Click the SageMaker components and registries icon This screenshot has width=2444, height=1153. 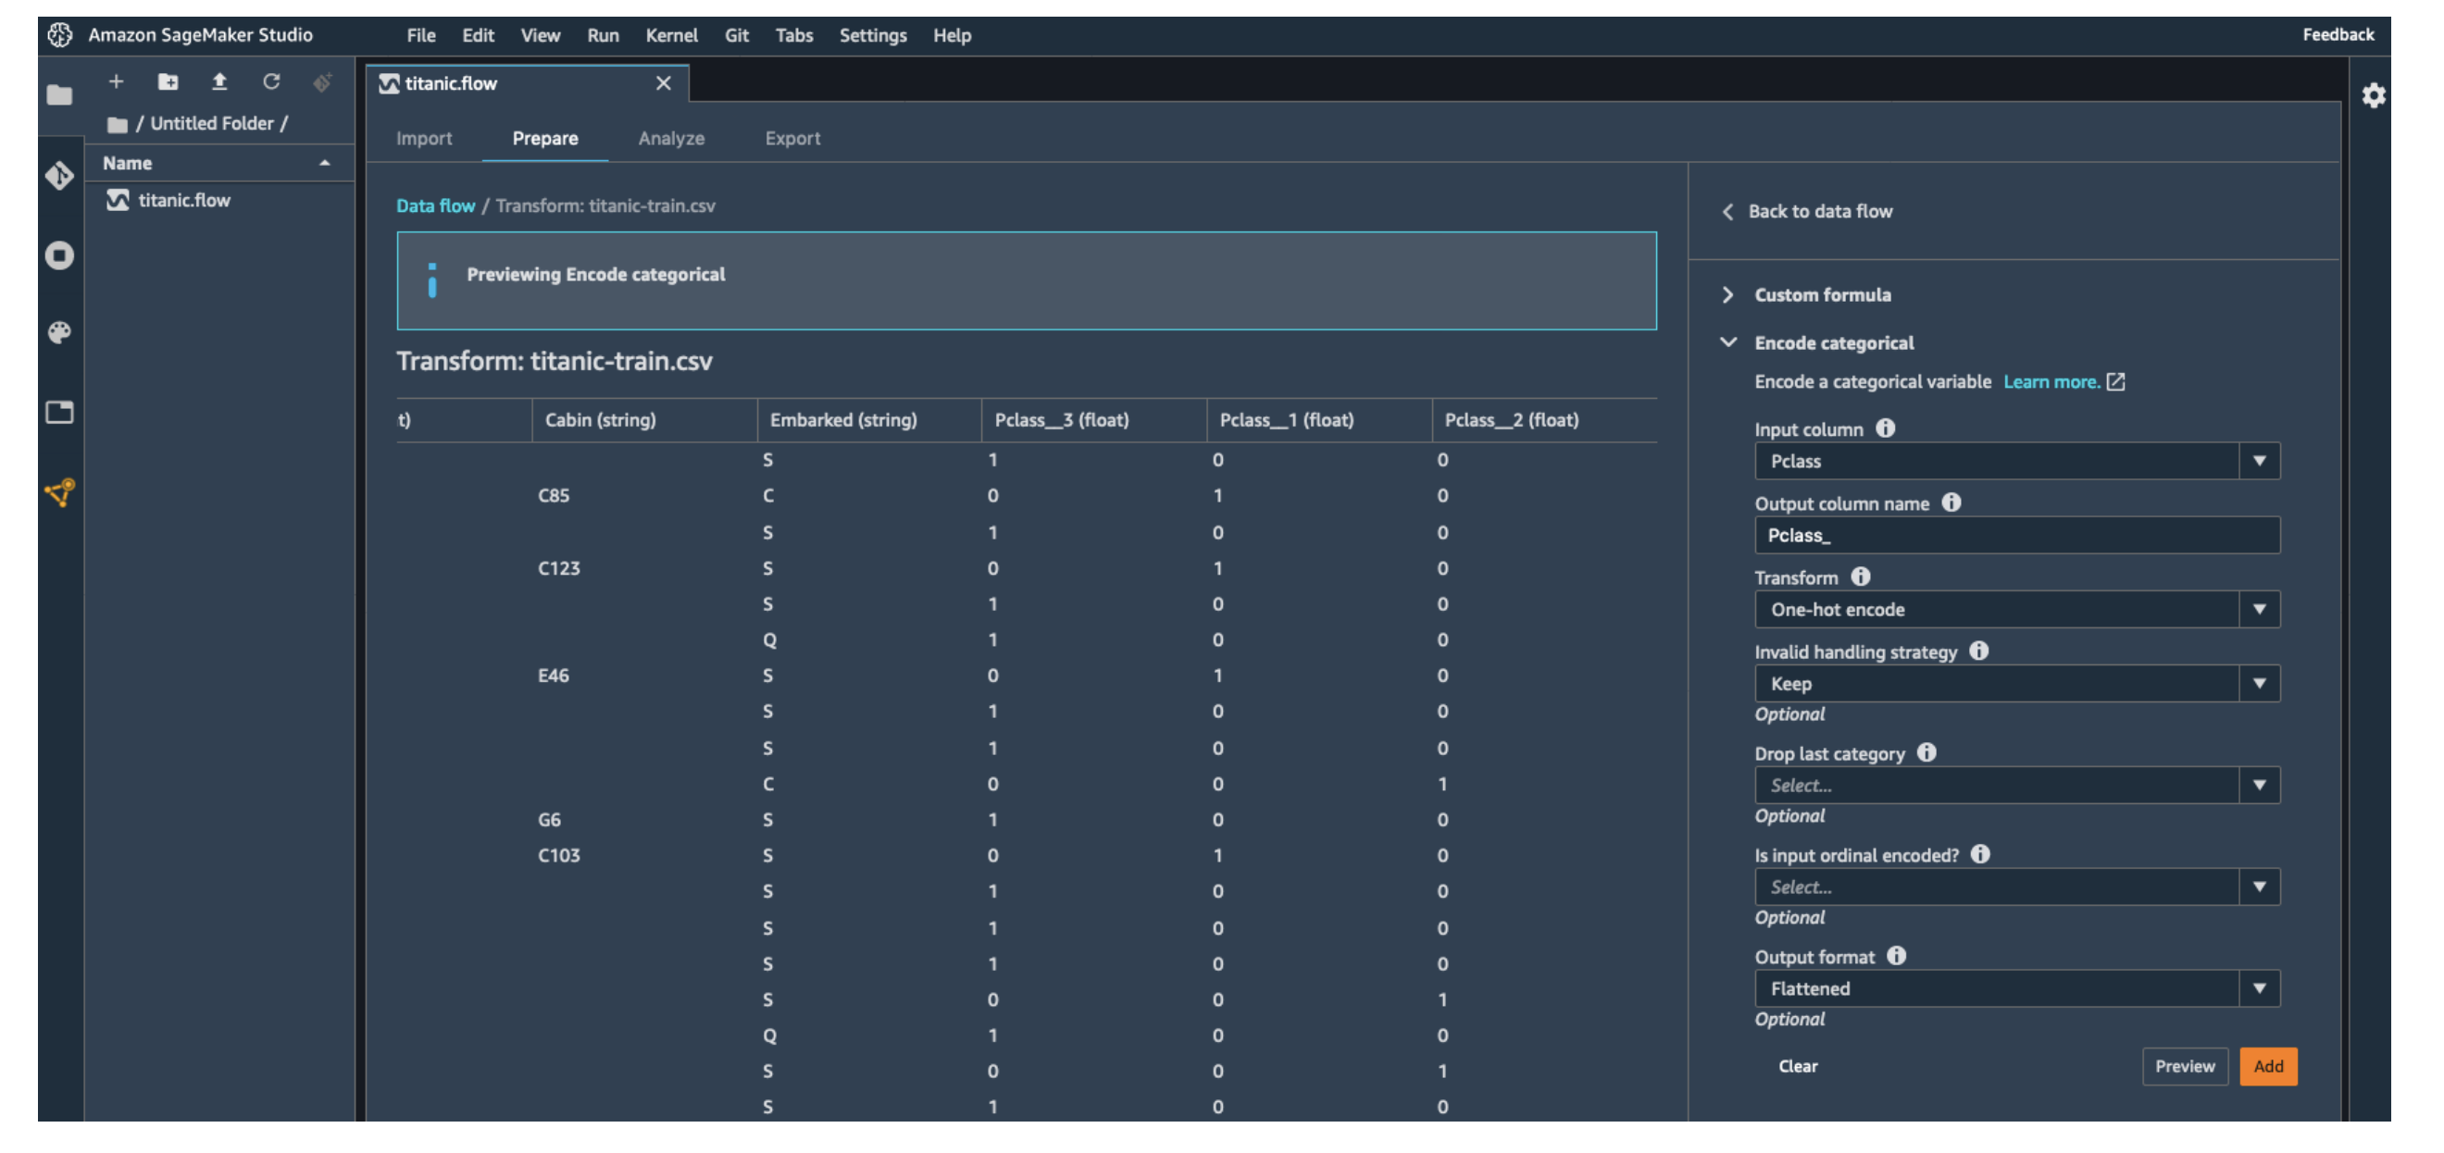59,492
